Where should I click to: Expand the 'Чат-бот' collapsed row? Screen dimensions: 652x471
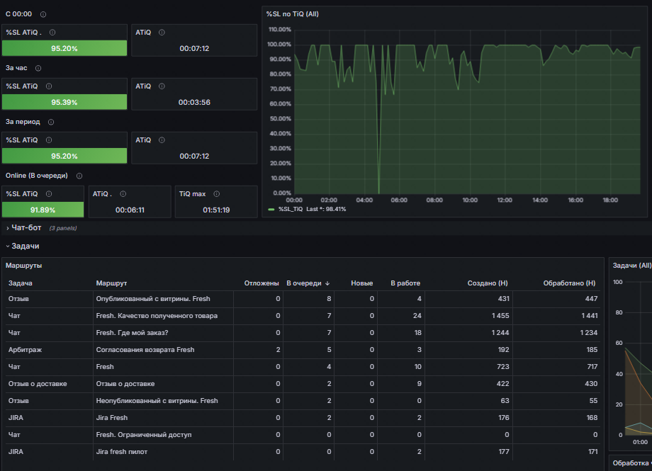pyautogui.click(x=26, y=228)
